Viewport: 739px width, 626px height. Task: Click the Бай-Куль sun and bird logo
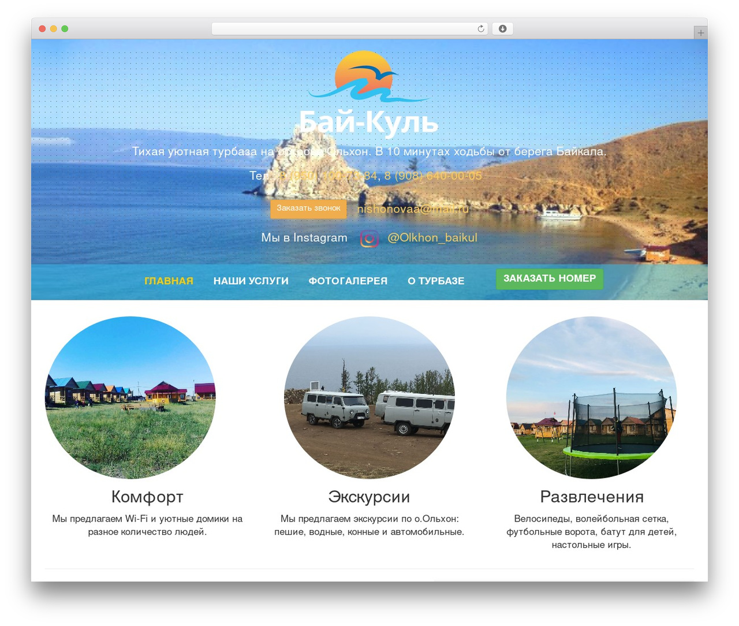pyautogui.click(x=369, y=76)
